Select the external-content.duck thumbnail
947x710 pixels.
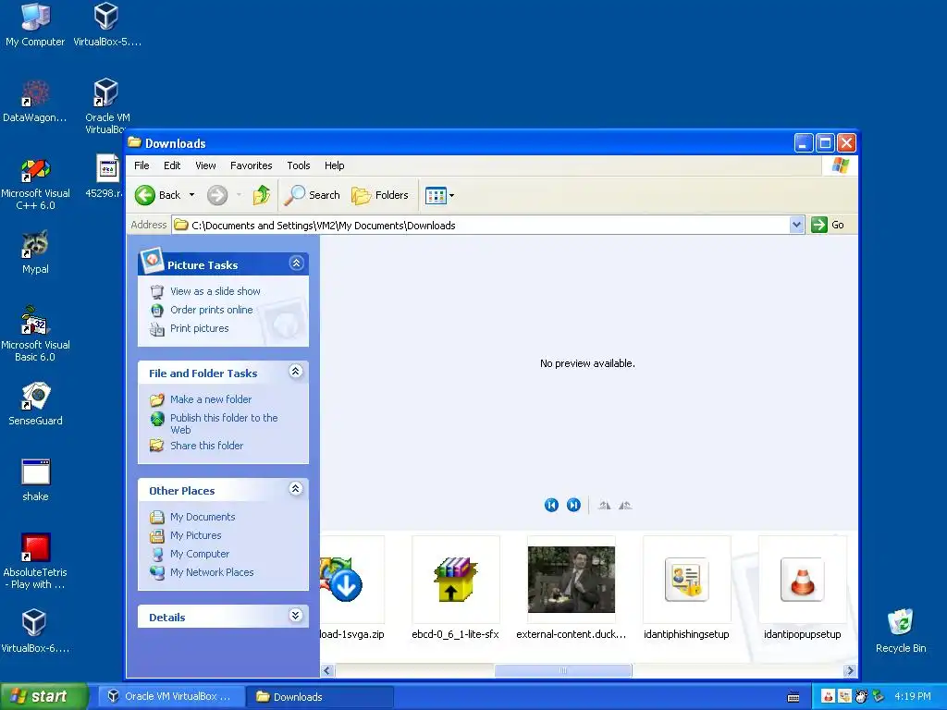pyautogui.click(x=572, y=587)
